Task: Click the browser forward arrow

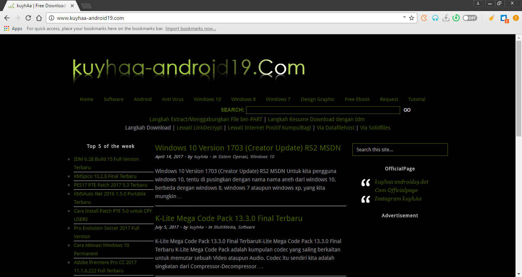Action: click(17, 18)
